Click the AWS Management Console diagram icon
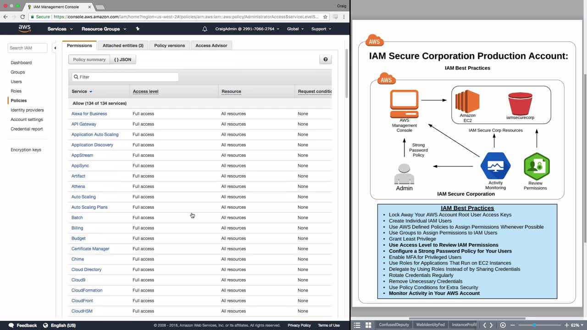The width and height of the screenshot is (587, 330). 404,104
